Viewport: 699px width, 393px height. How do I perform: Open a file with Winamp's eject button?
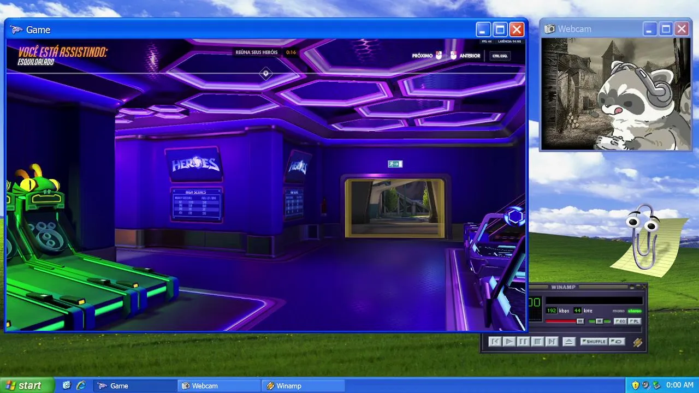coord(568,342)
